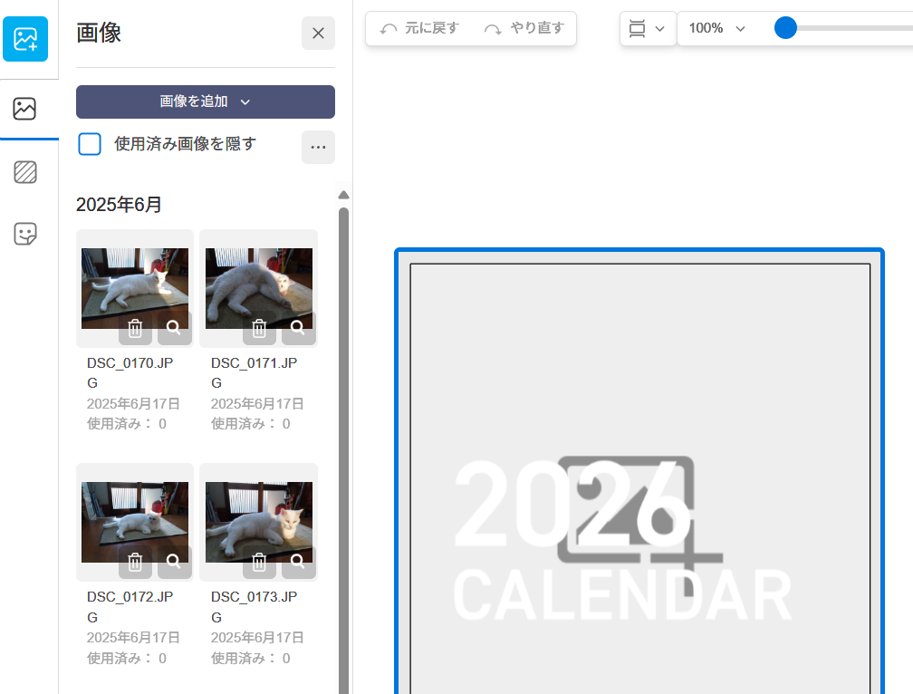Open the images panel tab
This screenshot has height=694, width=913.
(x=25, y=110)
